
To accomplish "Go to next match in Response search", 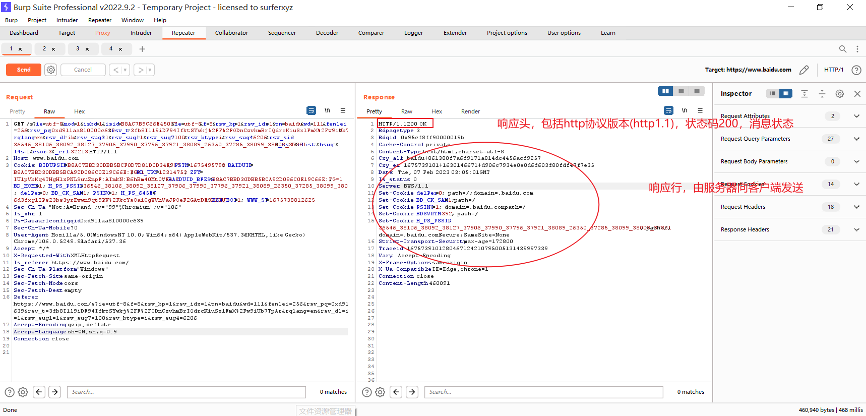I will tap(412, 392).
